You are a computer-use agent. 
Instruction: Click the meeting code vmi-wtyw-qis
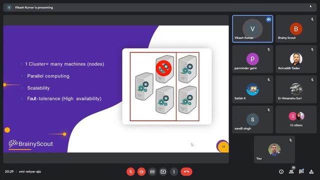[x=30, y=171]
